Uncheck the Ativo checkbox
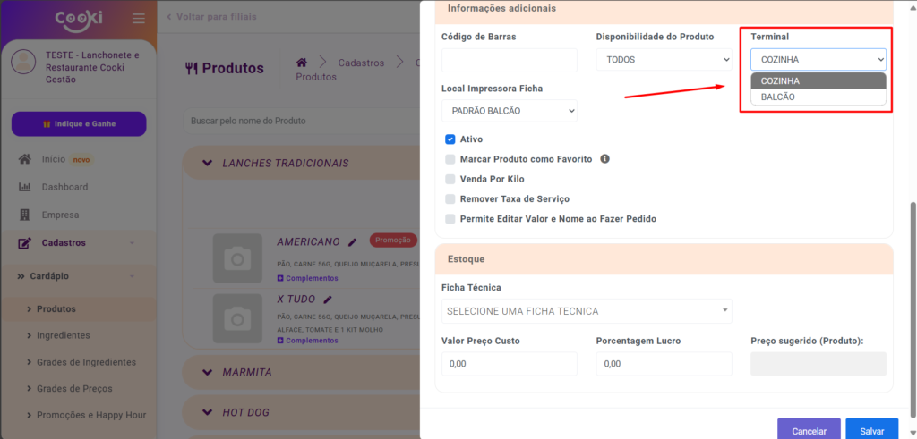This screenshot has width=917, height=439. 450,139
